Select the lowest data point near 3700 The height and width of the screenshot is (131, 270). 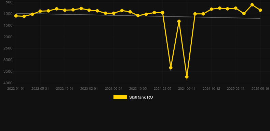pos(187,77)
